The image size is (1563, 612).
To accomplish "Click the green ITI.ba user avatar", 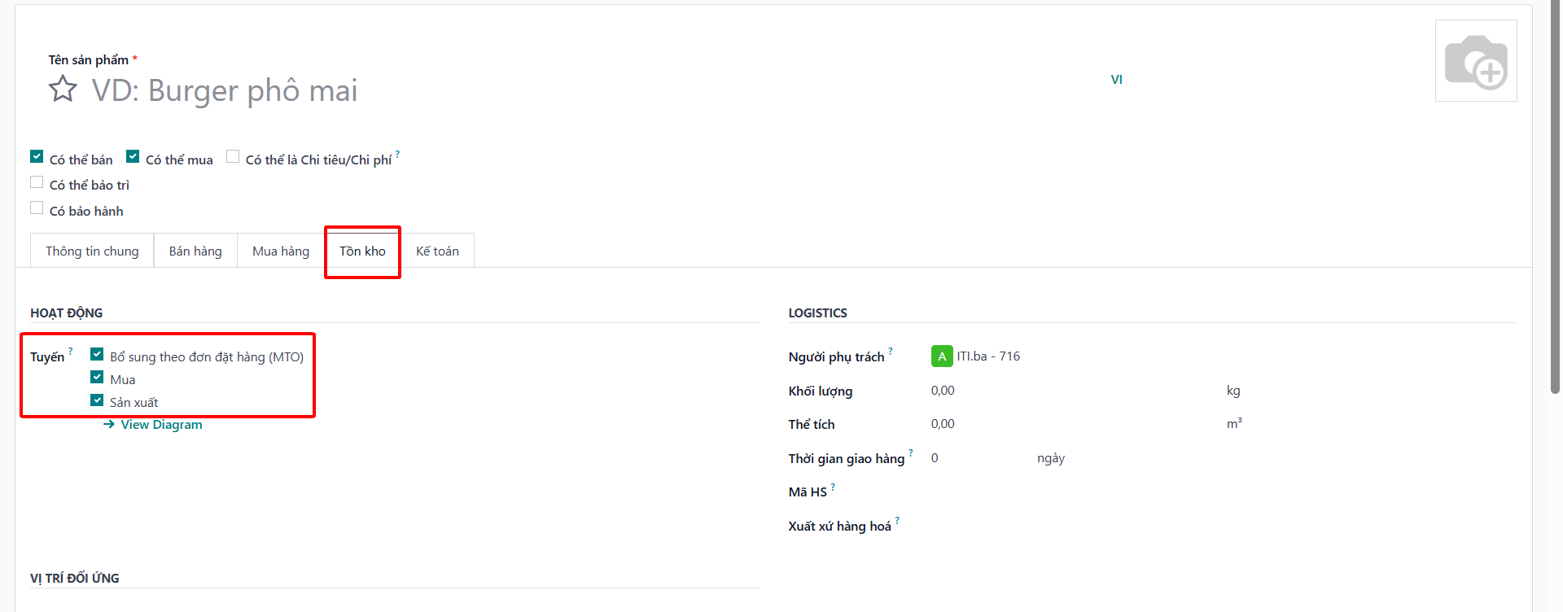I will pyautogui.click(x=942, y=356).
